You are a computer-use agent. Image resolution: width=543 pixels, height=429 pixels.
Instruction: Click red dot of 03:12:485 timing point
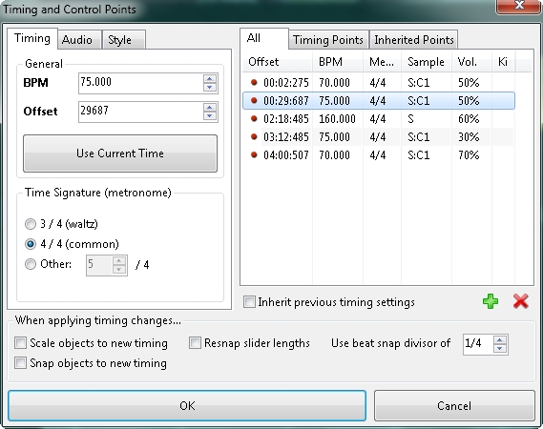254,136
